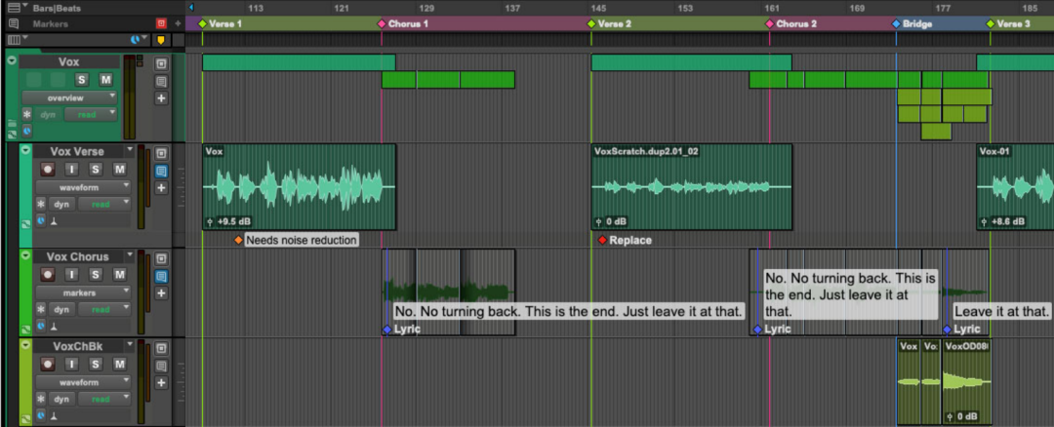The width and height of the screenshot is (1054, 427).
Task: Record-arm the VoxChBk track
Action: [46, 363]
